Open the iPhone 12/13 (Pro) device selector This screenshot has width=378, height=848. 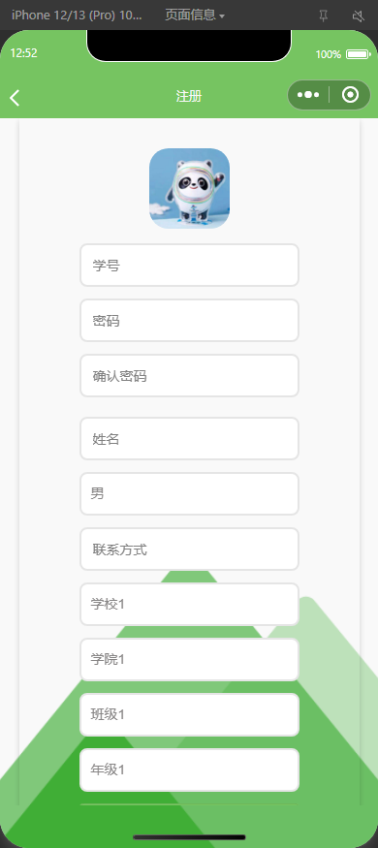(x=77, y=16)
